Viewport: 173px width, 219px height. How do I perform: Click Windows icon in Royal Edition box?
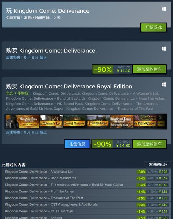click(x=164, y=85)
